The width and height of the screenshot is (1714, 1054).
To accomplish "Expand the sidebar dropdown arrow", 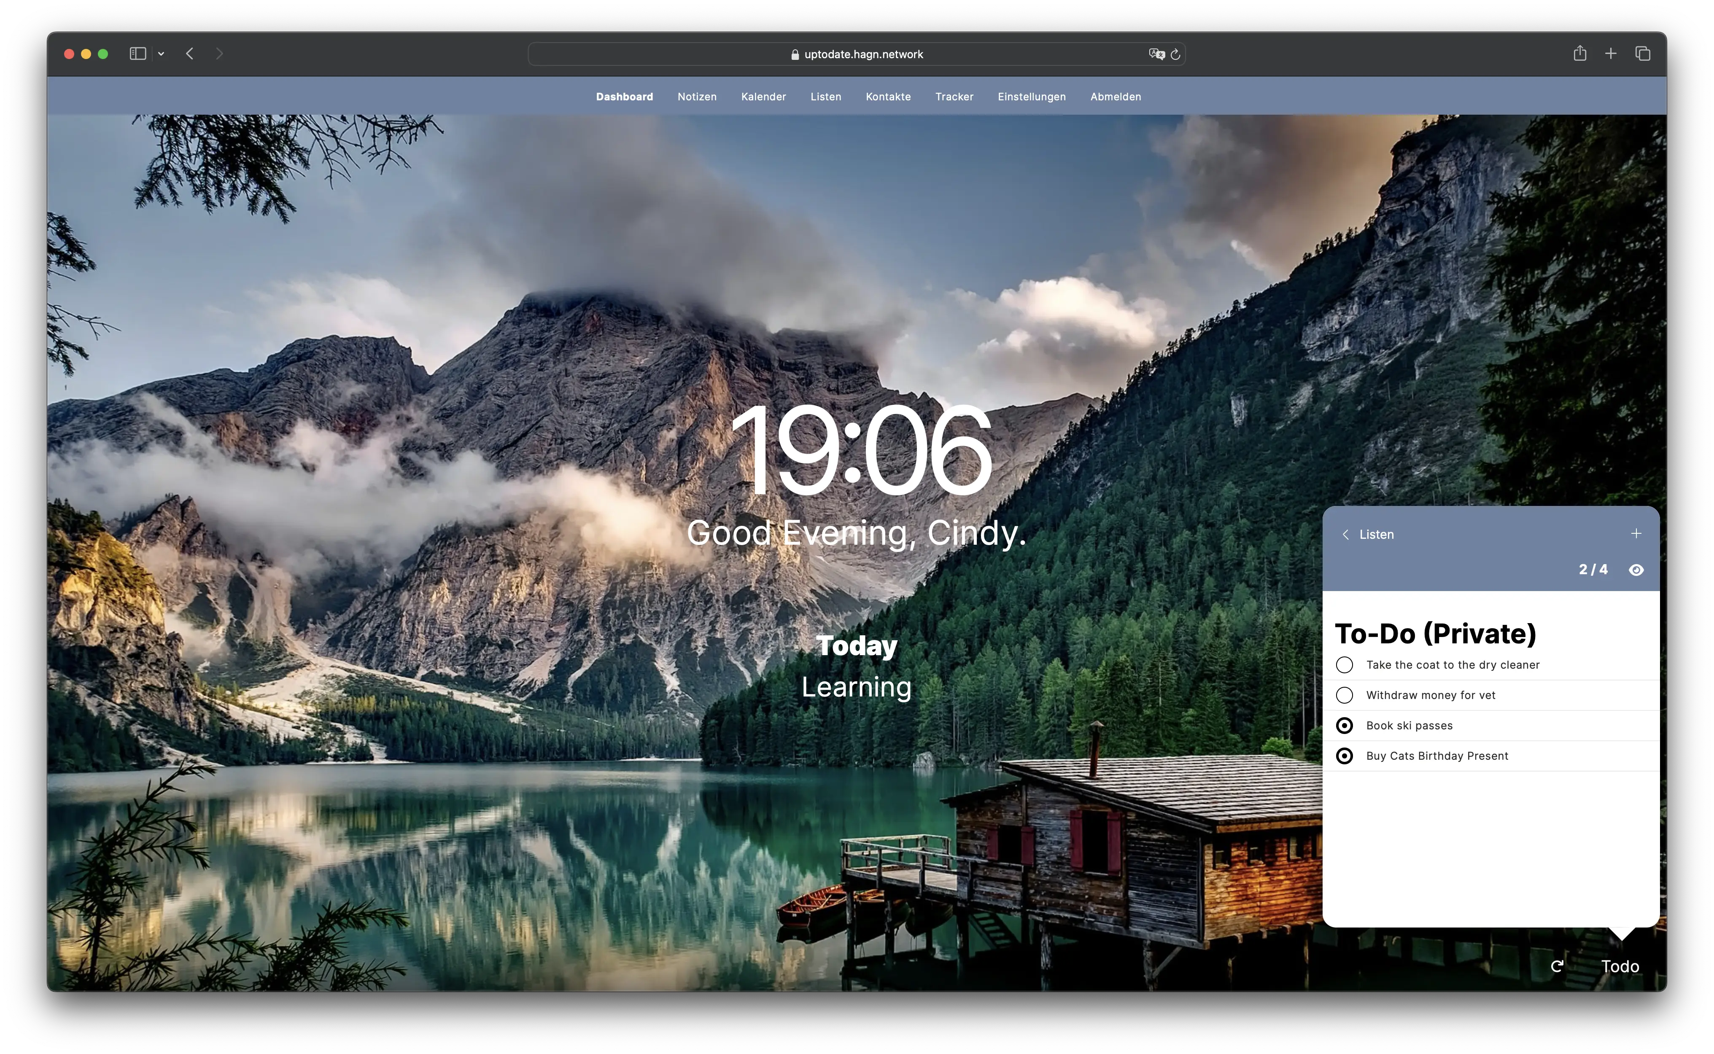I will click(161, 54).
